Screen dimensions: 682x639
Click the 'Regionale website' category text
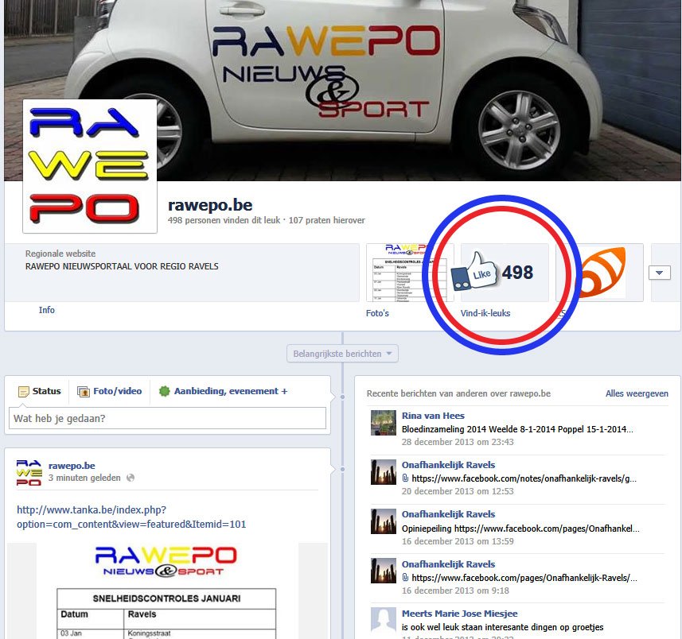pyautogui.click(x=60, y=254)
